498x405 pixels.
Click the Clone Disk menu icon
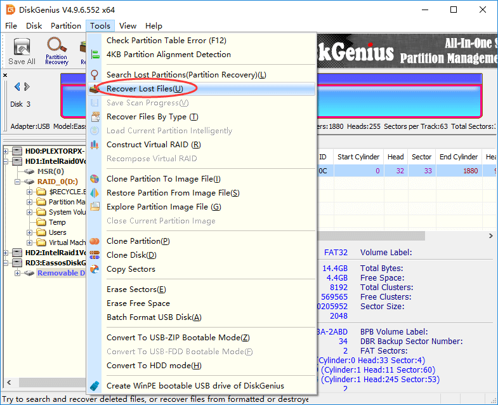pos(95,255)
